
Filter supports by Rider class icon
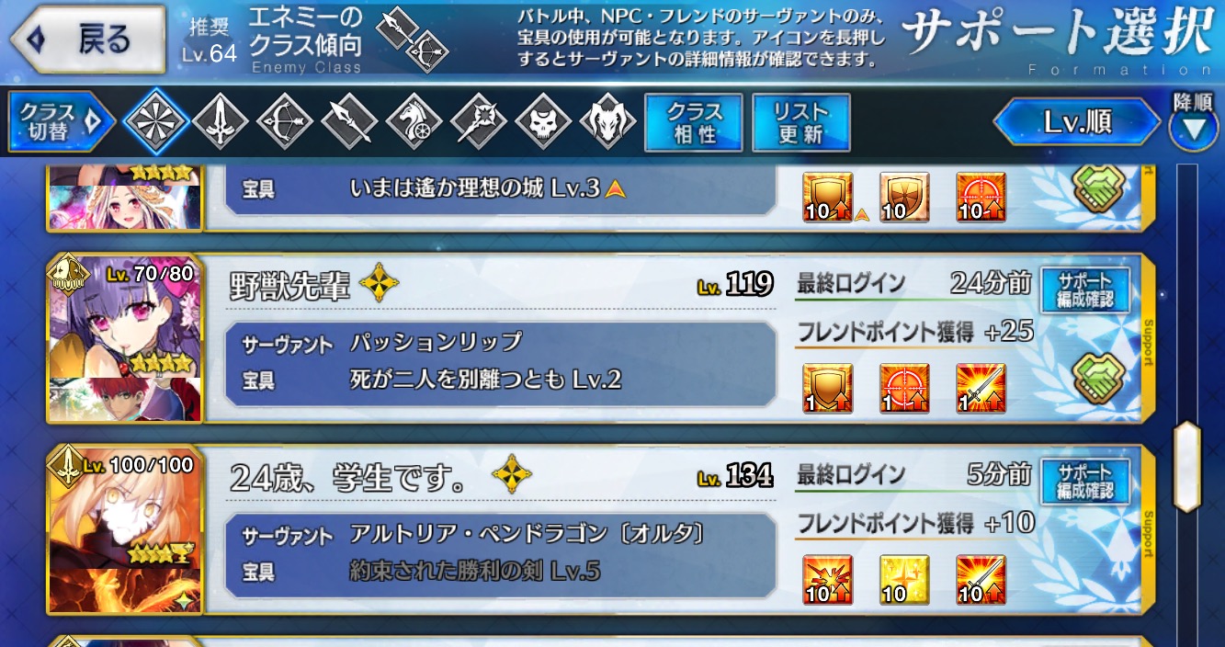[x=414, y=121]
